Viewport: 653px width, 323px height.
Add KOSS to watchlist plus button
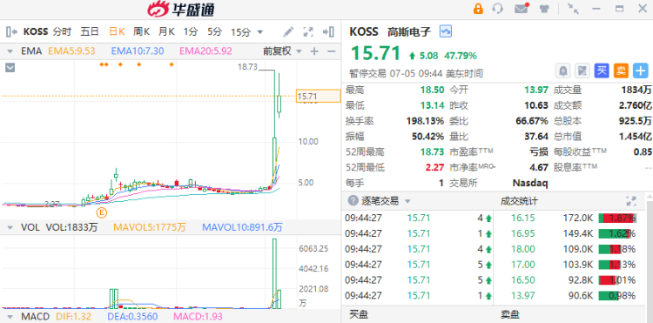tap(641, 71)
